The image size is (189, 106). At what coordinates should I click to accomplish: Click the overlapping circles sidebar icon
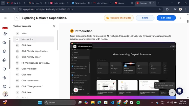tap(4, 60)
